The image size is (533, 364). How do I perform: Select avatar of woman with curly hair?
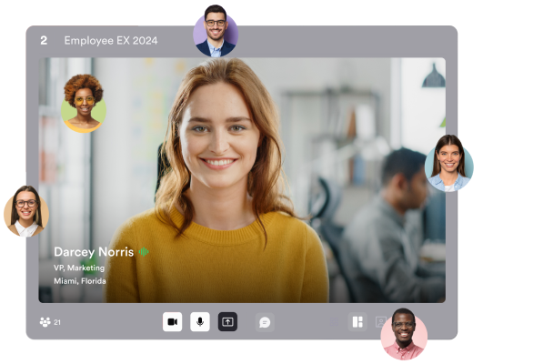coord(84,104)
